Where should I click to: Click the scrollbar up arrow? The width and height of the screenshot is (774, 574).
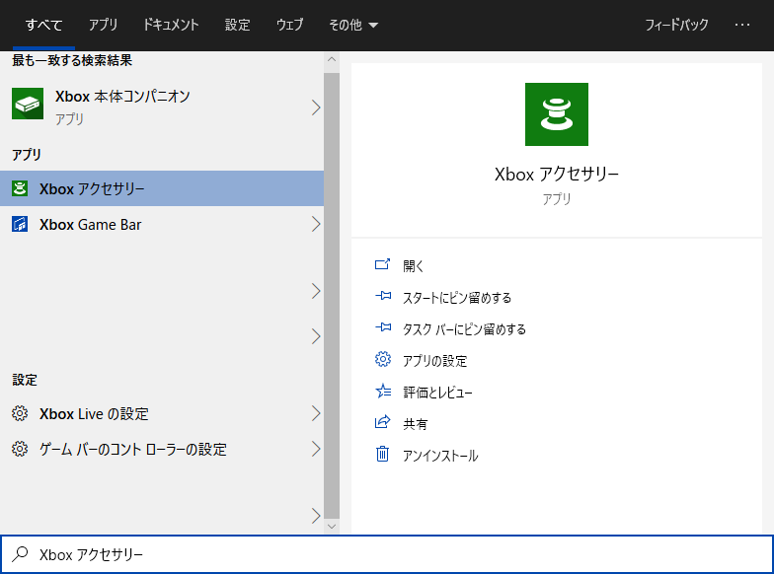tap(332, 59)
